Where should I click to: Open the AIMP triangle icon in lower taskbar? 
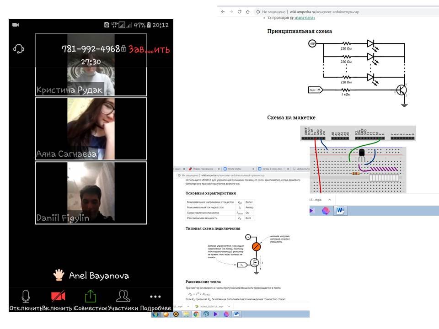[176, 314]
